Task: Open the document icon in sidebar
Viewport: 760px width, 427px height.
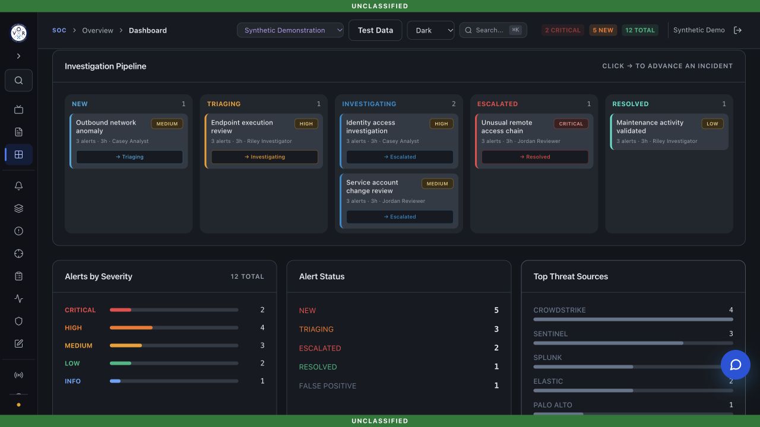Action: coord(18,132)
